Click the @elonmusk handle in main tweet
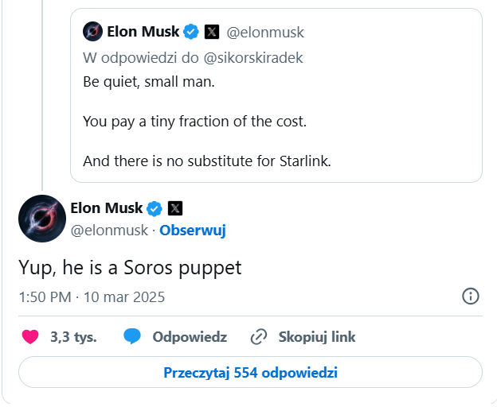Screen dimensions: 497x407 [110, 231]
